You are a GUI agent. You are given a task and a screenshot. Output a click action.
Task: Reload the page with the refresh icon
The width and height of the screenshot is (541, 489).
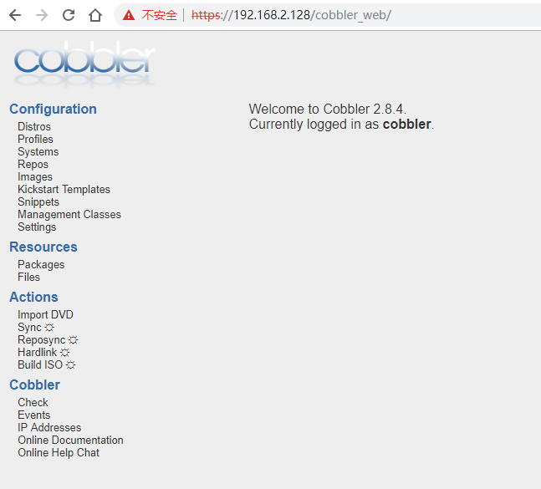(69, 15)
